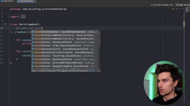Screen dimensions: 190x106
Task: Pick savedState: AbsSavedState (android.view) suggestion
Action: click(65, 42)
